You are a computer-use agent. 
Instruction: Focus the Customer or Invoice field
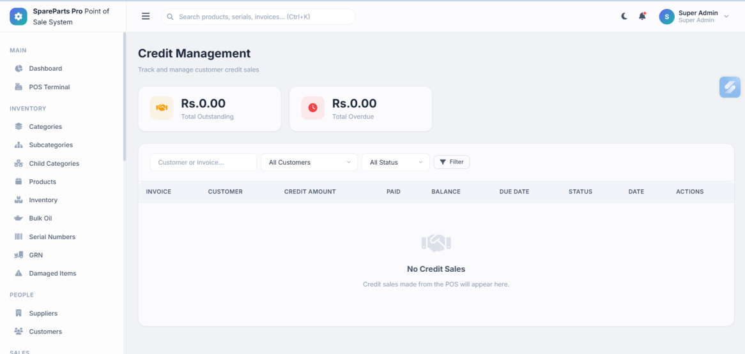pos(203,162)
